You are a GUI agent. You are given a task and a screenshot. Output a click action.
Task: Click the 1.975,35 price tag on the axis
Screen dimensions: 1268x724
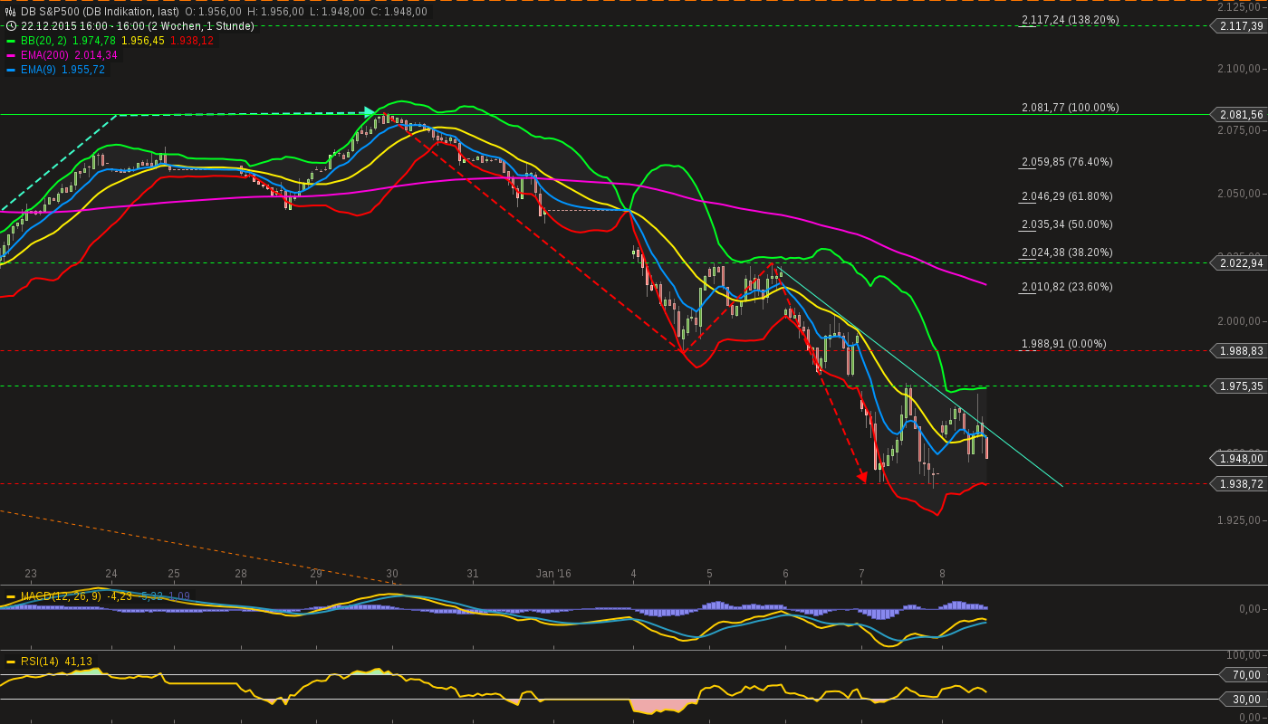pyautogui.click(x=1240, y=386)
